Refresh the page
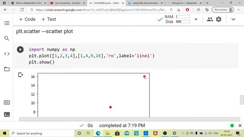The width and height of the screenshot is (244, 137). click(22, 10)
